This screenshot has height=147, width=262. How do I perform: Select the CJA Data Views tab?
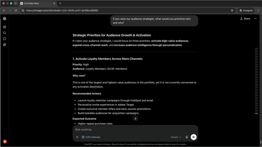pyautogui.click(x=38, y=3)
